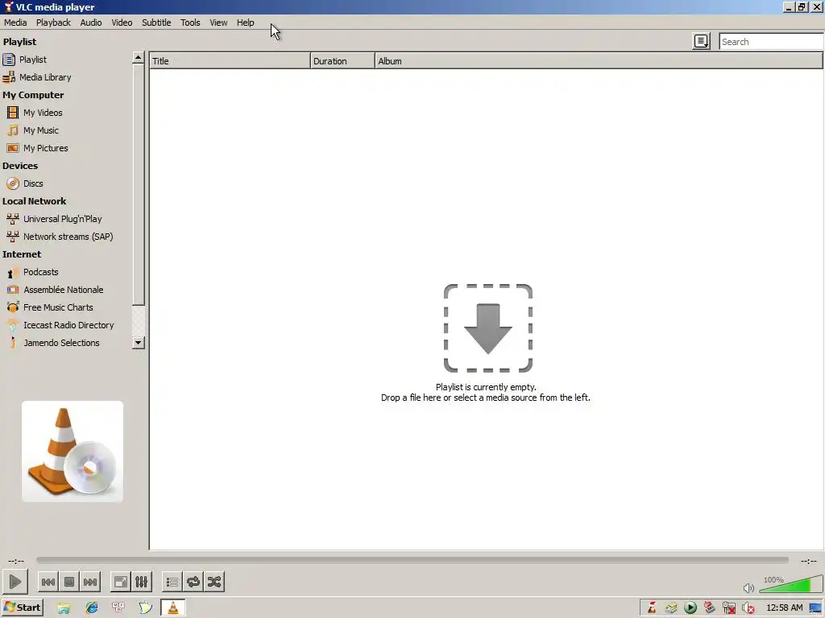The image size is (825, 618).
Task: Click the green play tray icon
Action: (690, 608)
